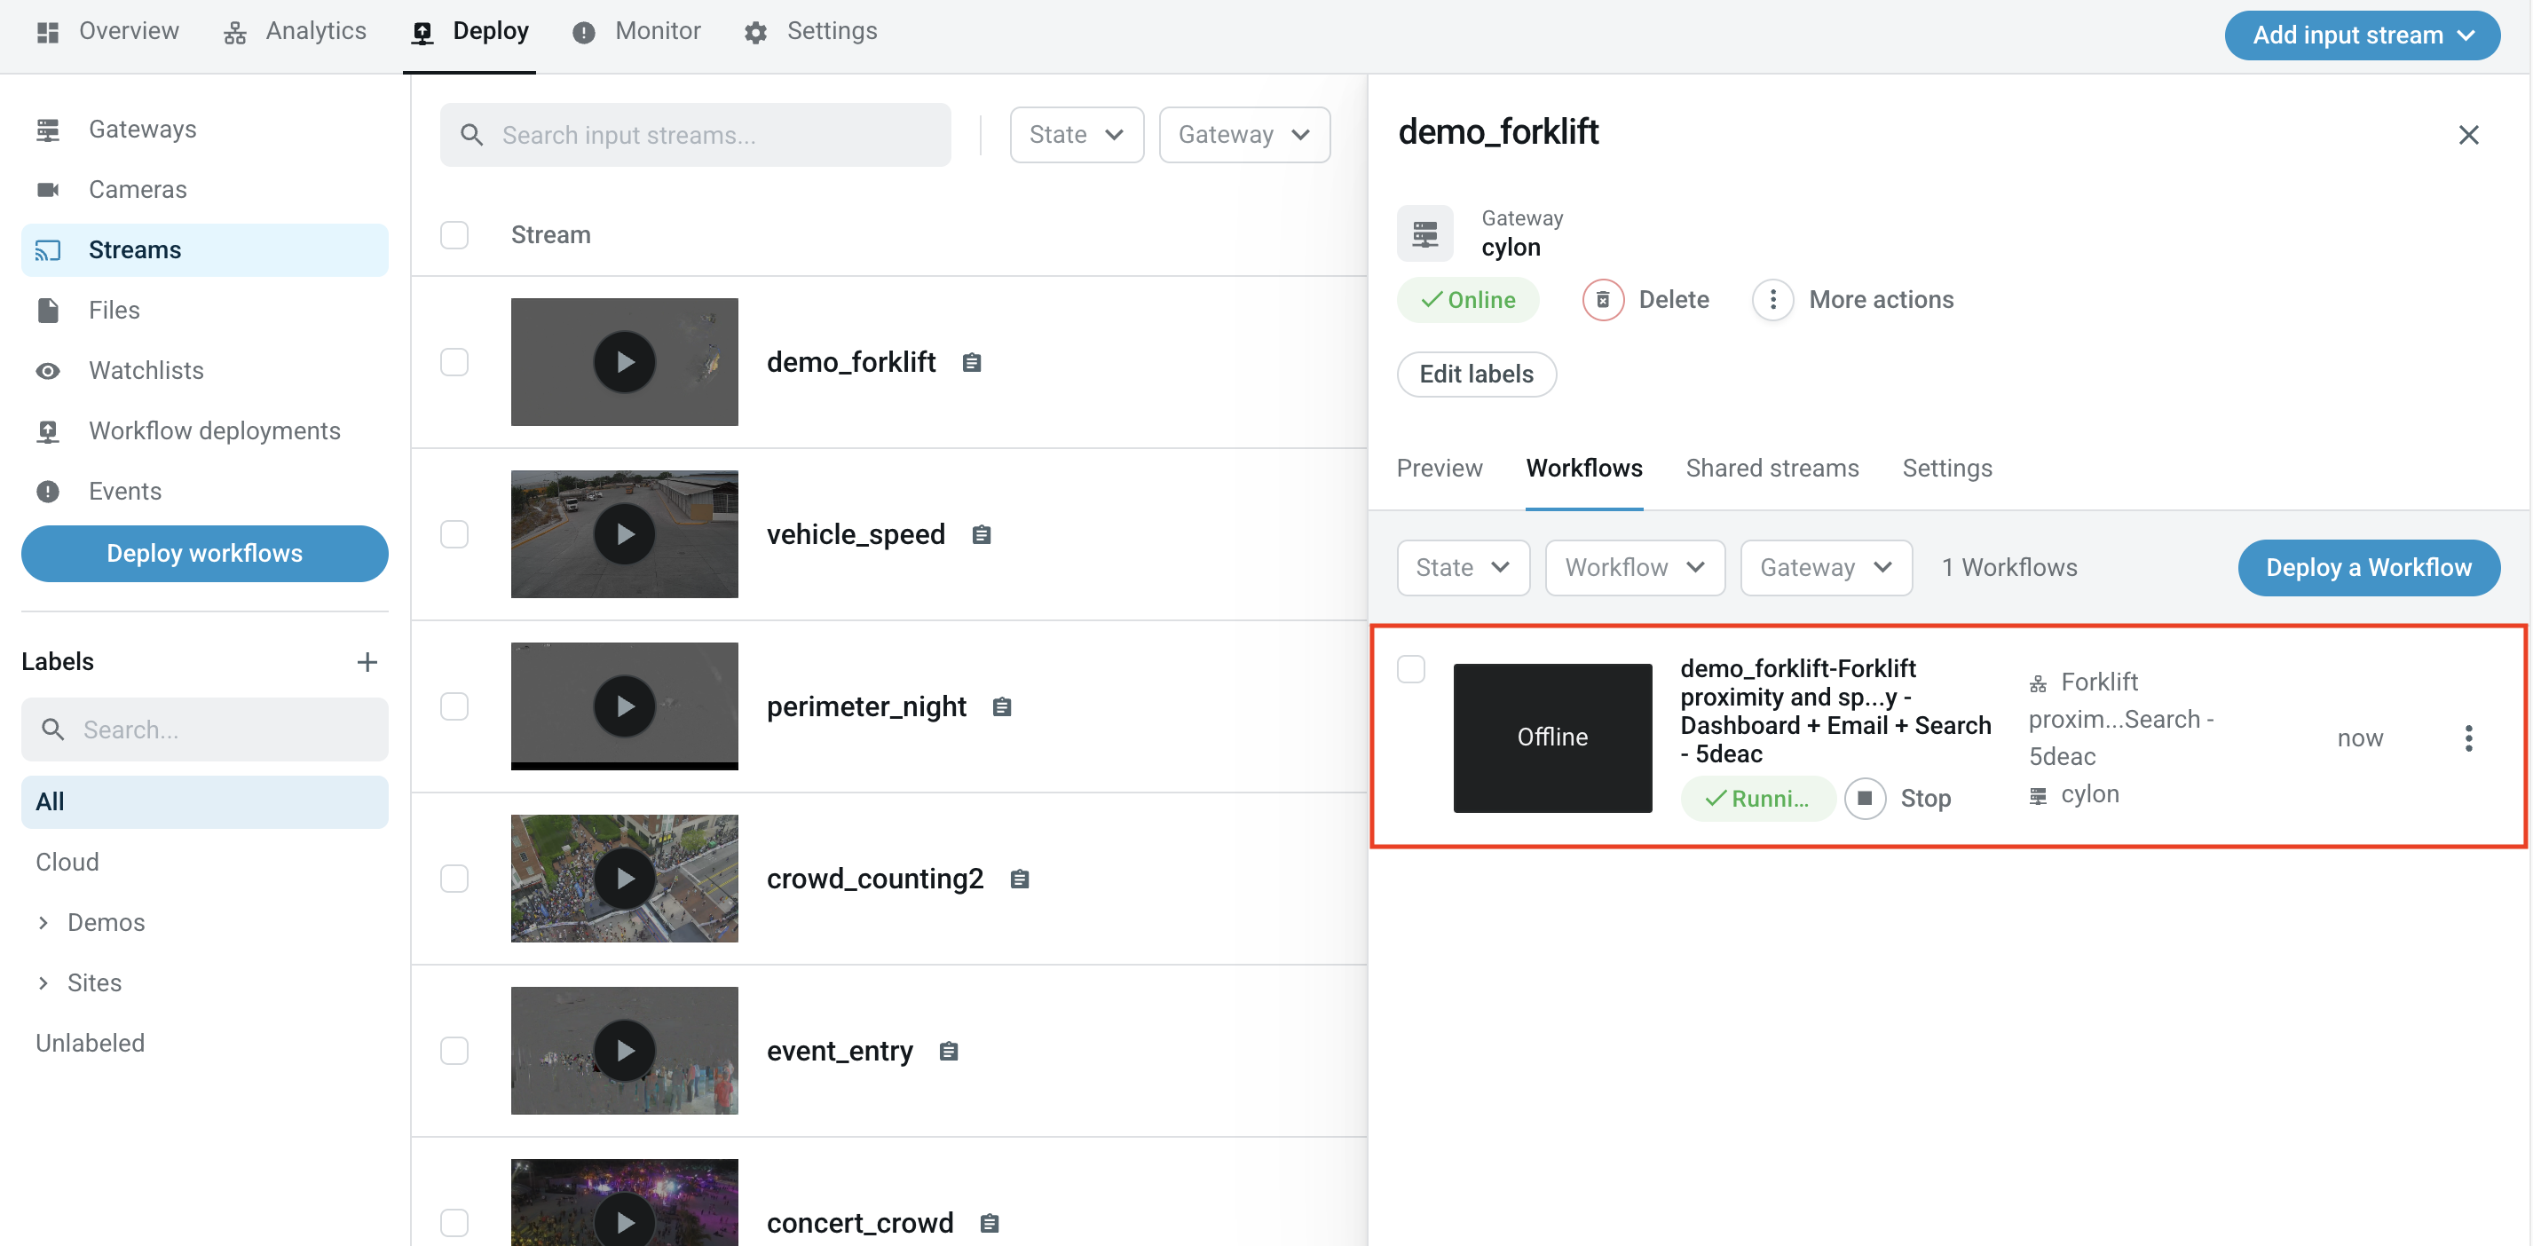Switch to the Analytics top tab

pos(295,31)
